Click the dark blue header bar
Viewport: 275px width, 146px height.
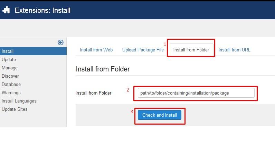[173, 10]
